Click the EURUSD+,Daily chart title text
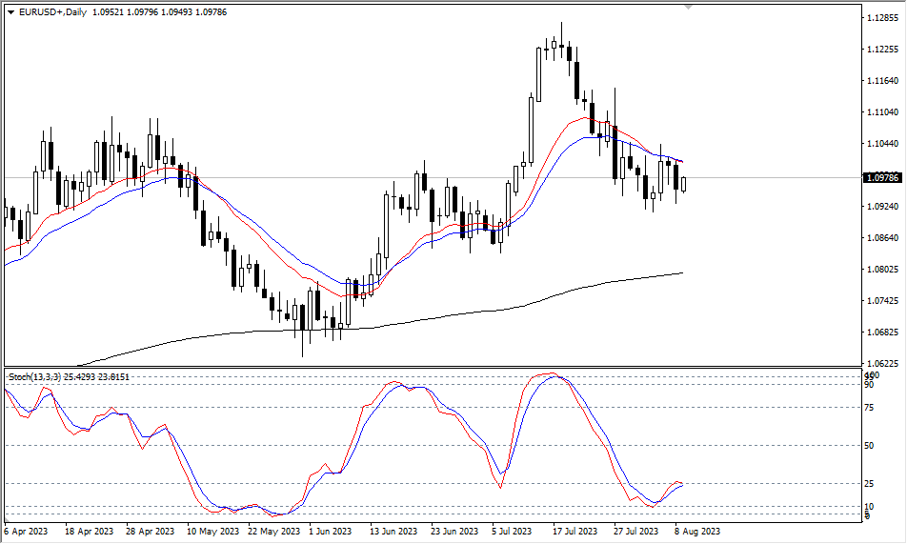Image resolution: width=907 pixels, height=544 pixels. pos(53,10)
